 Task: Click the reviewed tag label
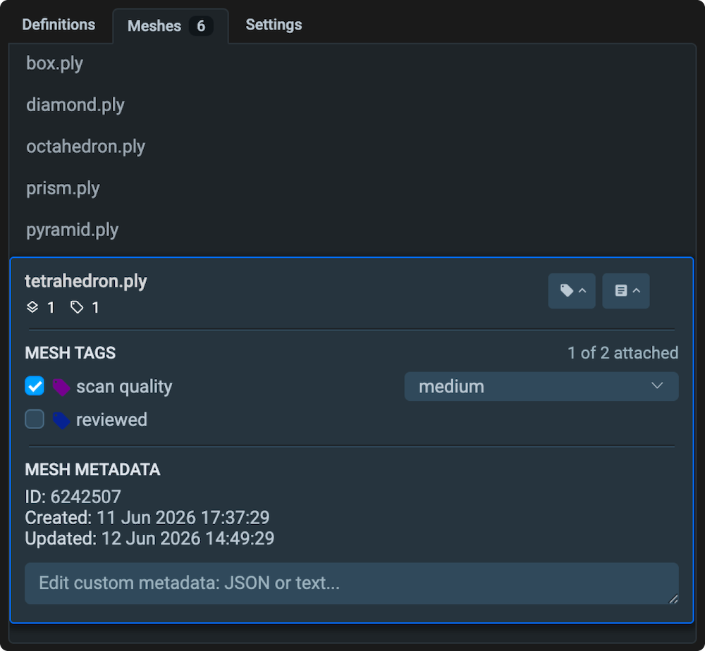coord(111,420)
